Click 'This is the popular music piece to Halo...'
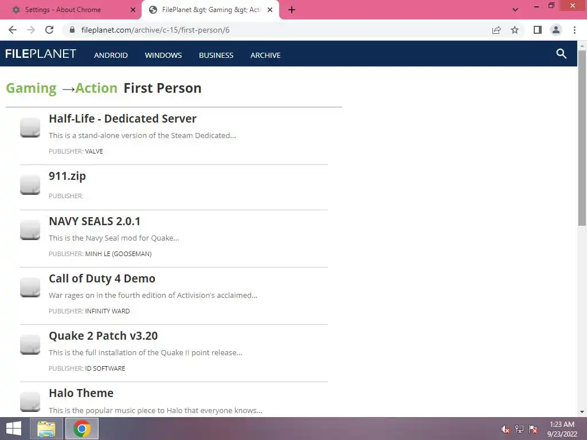Screen dimensions: 587x440 coord(155,410)
